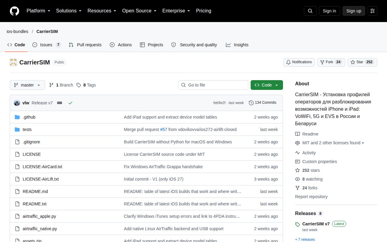This screenshot has width=387, height=242.
Task: Fork the CarrierSIM repository
Action: (x=331, y=62)
